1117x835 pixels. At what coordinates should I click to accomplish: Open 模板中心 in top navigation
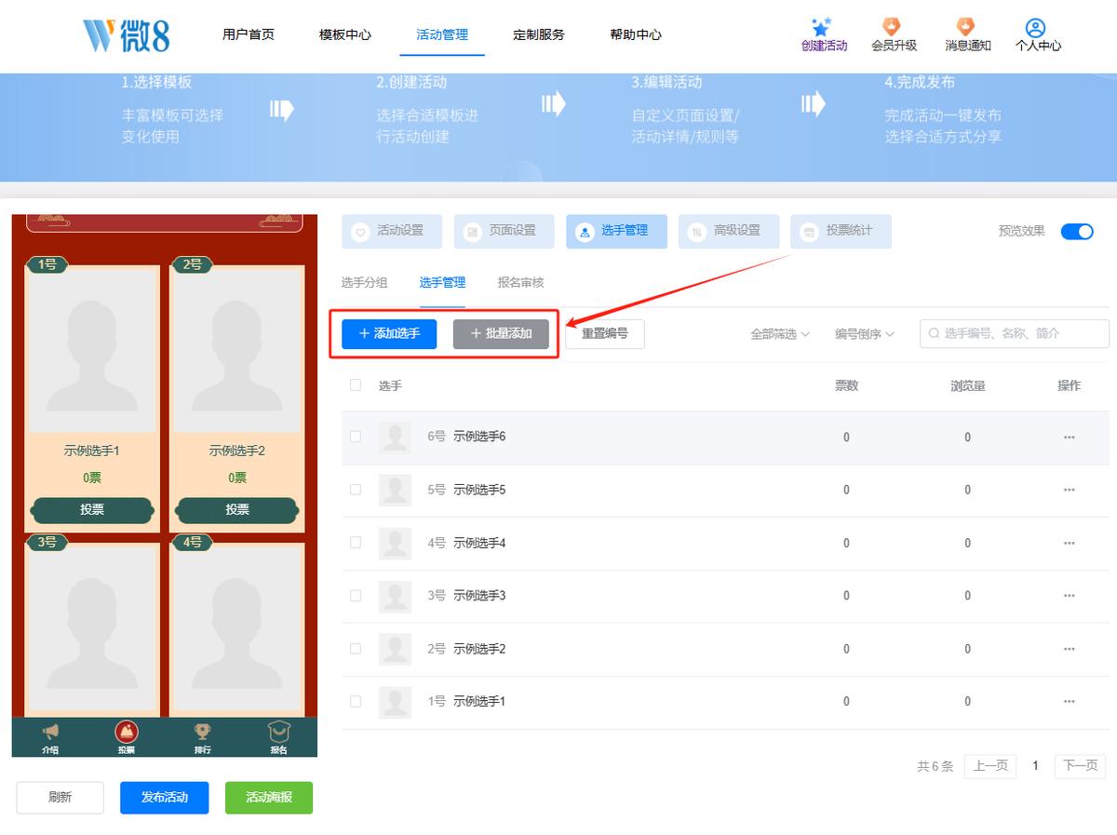click(345, 35)
